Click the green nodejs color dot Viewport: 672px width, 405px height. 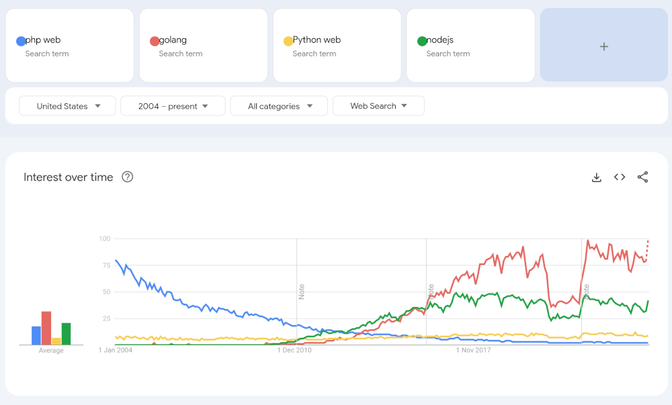[422, 41]
